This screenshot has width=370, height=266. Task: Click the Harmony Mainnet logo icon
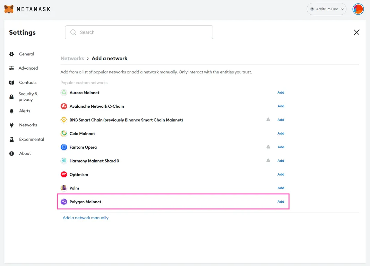(64, 161)
